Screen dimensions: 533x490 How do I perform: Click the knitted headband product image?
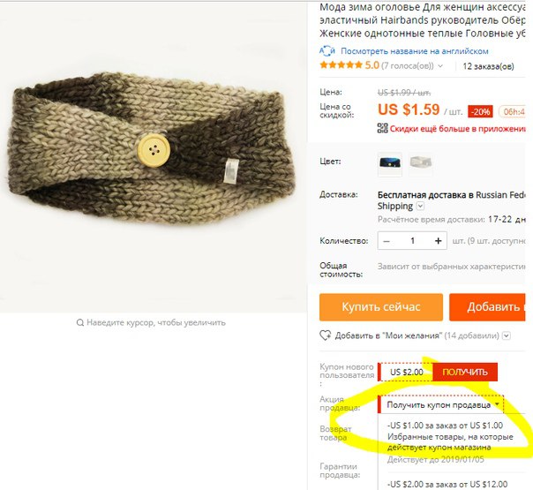click(152, 149)
